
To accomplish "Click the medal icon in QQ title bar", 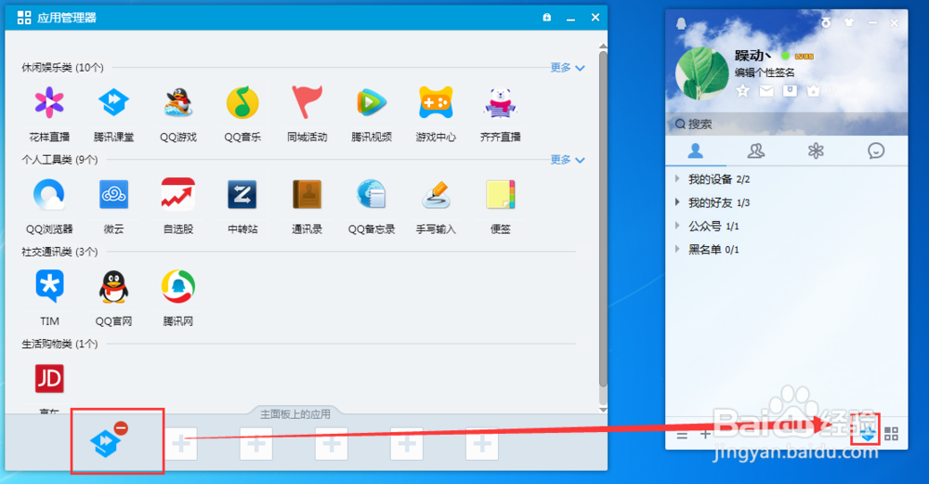I will pos(826,22).
